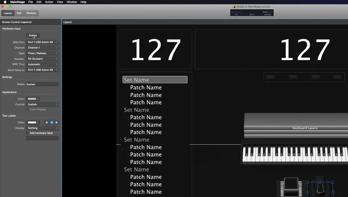This screenshot has height=197, width=348.
Task: Open the Number dropdown showing 64 (Sustain)
Action: tap(42, 59)
